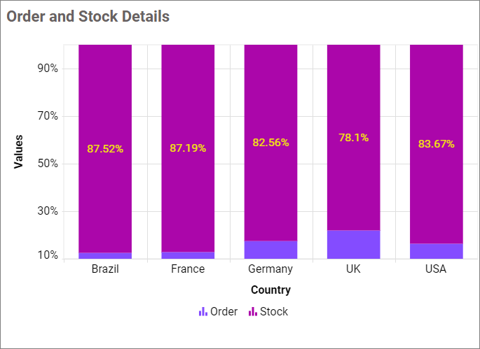The image size is (480, 349).
Task: Toggle Order series via legend label
Action: tap(224, 312)
